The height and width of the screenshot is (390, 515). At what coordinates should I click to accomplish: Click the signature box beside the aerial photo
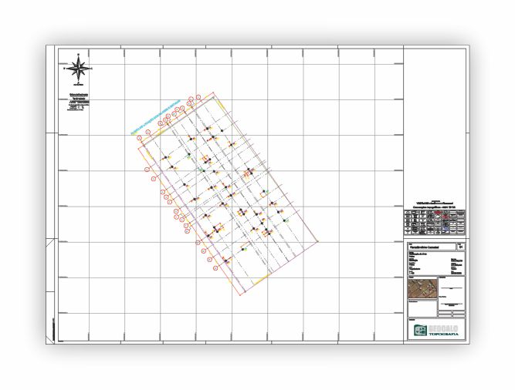452,291
